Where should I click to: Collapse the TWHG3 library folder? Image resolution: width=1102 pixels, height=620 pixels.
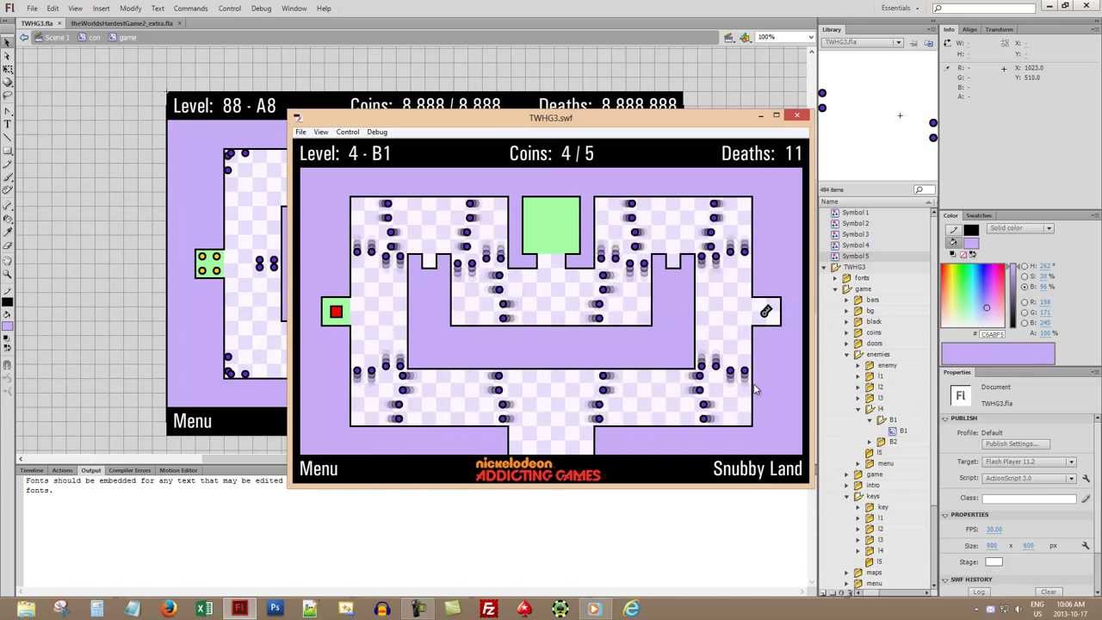[824, 267]
